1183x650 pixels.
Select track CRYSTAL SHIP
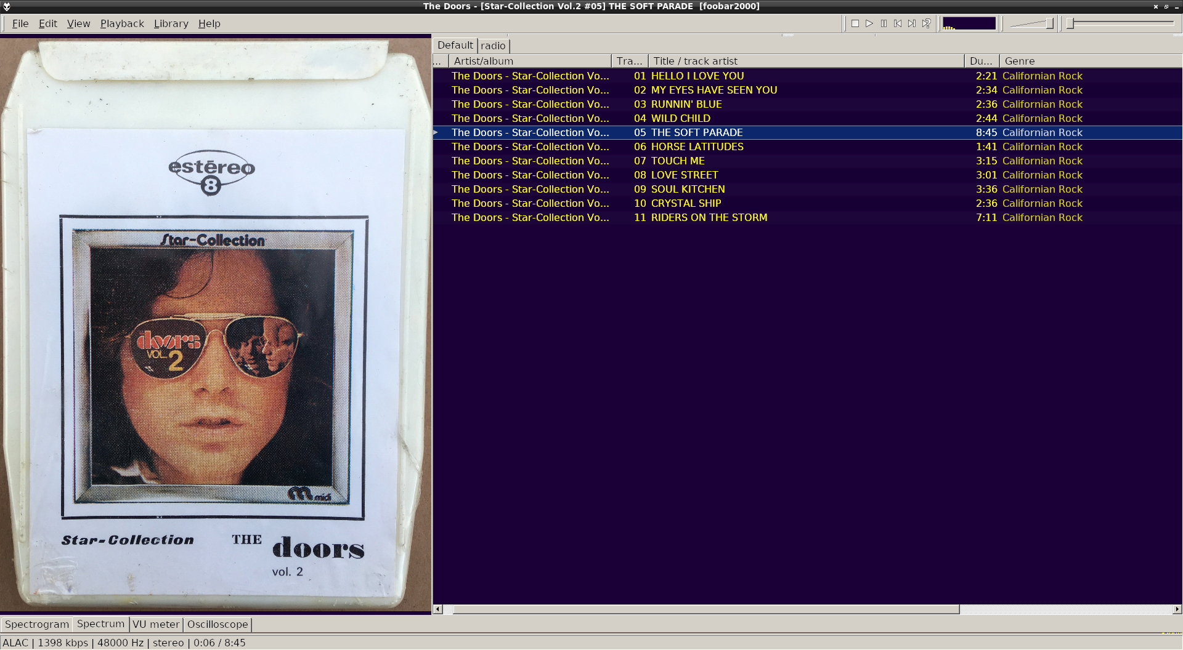pyautogui.click(x=807, y=203)
